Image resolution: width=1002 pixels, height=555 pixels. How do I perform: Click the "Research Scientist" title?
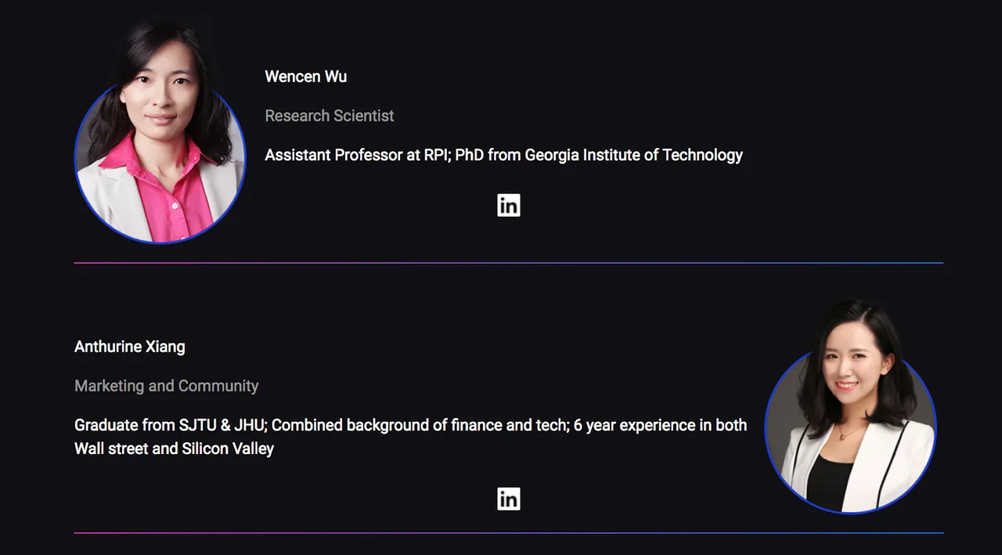click(x=330, y=115)
